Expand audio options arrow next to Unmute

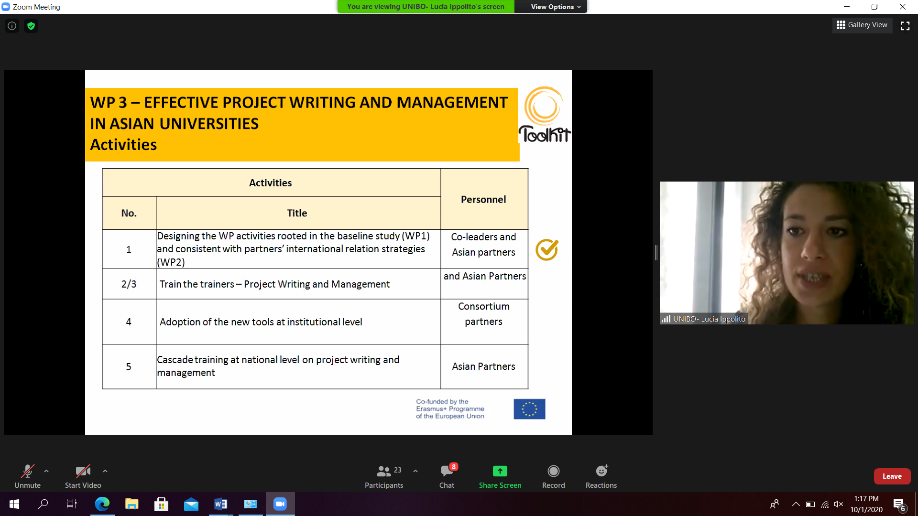pos(46,471)
